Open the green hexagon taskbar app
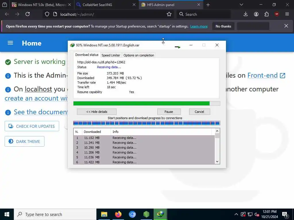 click(x=146, y=214)
